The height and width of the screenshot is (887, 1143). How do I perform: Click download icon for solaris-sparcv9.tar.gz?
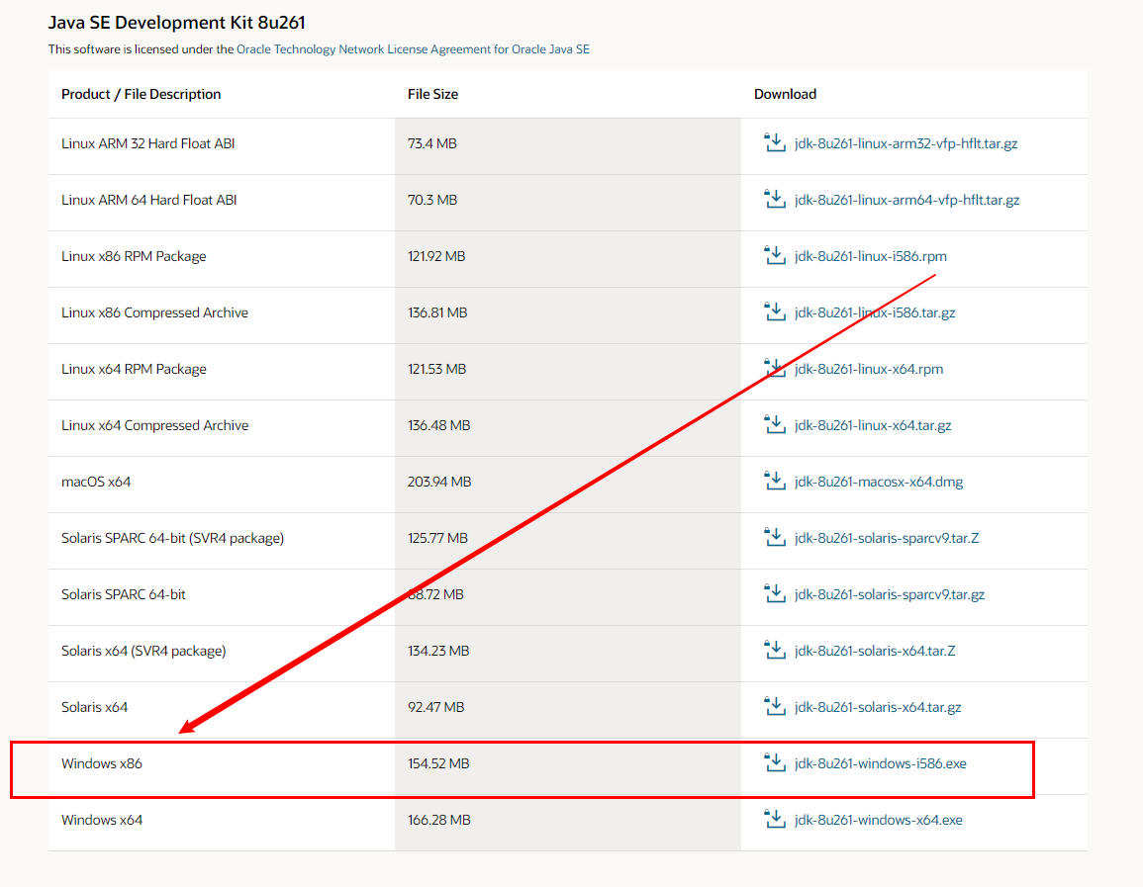pos(774,593)
